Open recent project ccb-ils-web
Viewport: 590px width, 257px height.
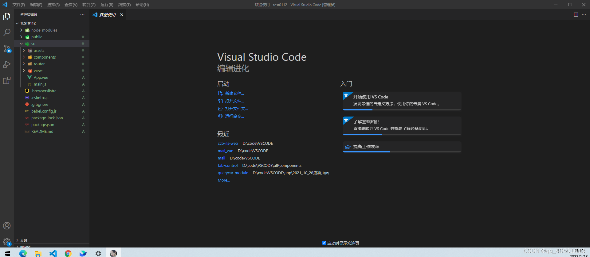pos(228,143)
